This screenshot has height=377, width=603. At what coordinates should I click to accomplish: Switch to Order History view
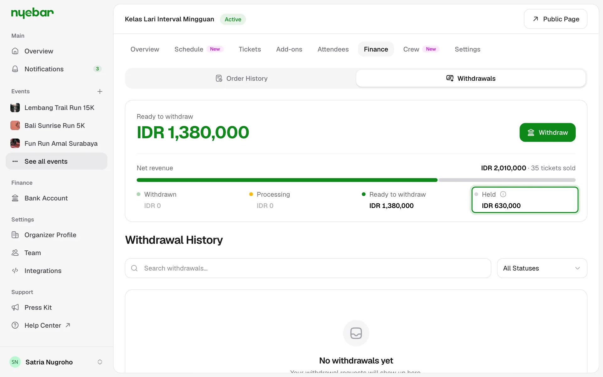(241, 78)
